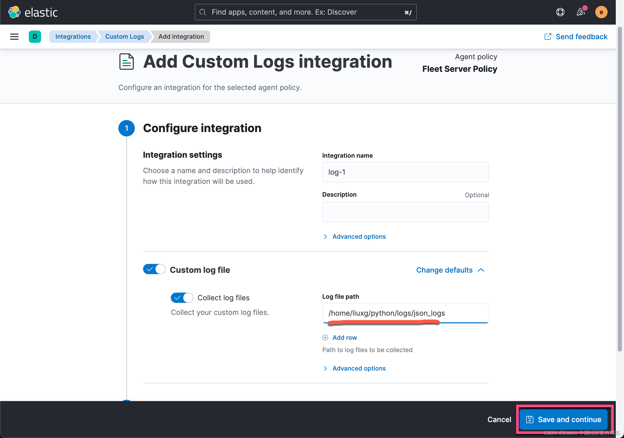Screen dimensions: 624x438
Task: Expand Advanced options under Description
Action: pos(359,236)
